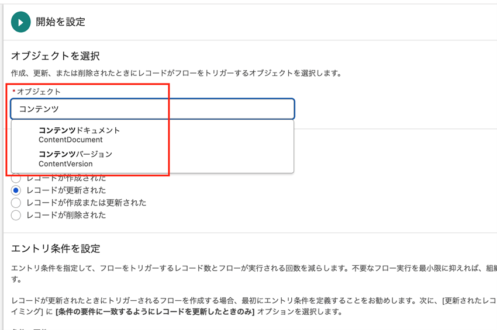
Task: Click the レコードが作成または更新された label text
Action: pos(86,203)
